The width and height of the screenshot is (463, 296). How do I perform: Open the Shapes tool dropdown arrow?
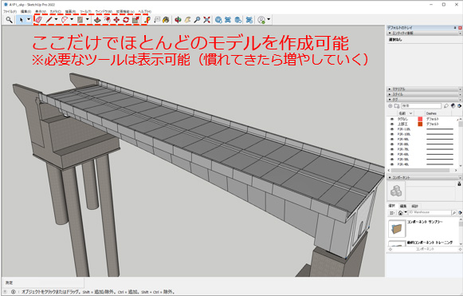coord(88,19)
